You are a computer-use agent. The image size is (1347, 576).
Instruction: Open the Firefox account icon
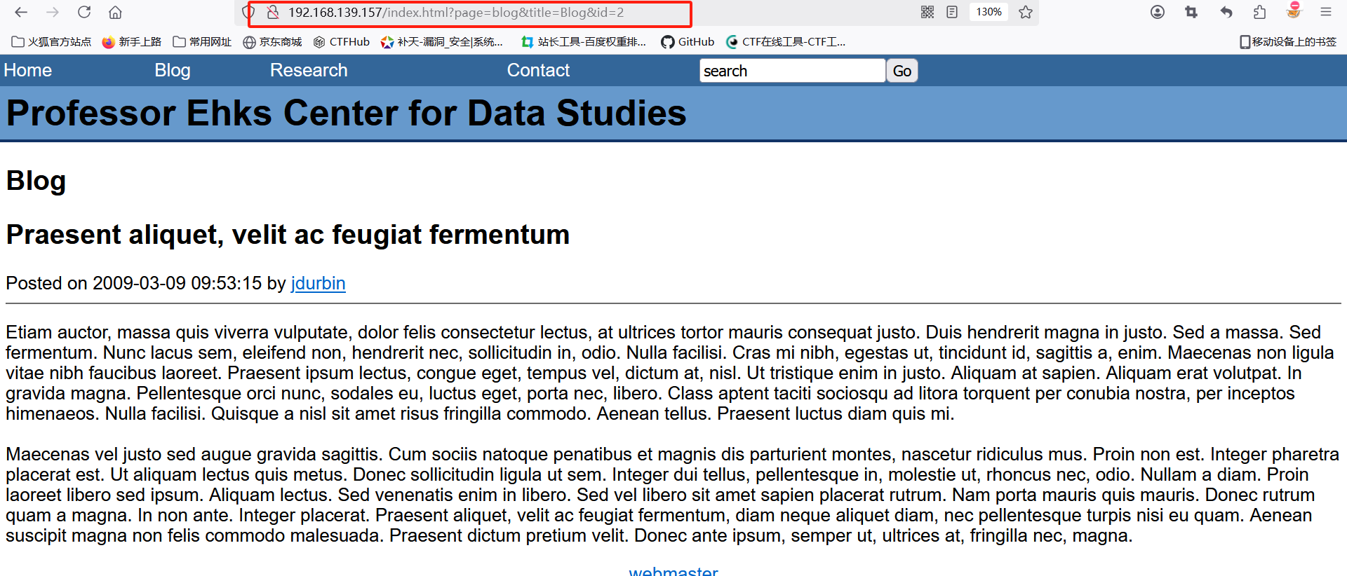[x=1158, y=12]
